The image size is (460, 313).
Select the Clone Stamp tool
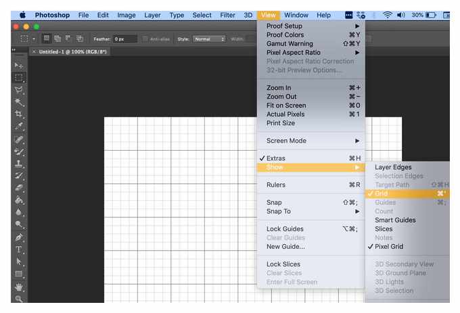[19, 164]
